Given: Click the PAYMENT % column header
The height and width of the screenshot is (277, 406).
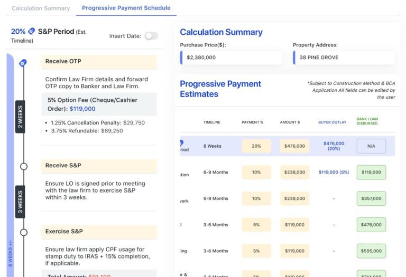Looking at the screenshot, I should [x=253, y=122].
